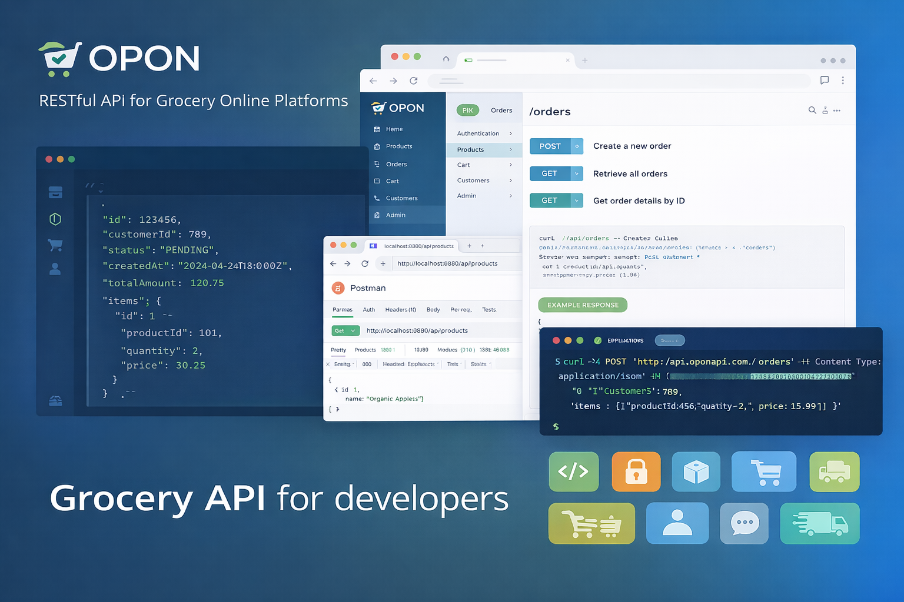Click the green code brackets icon

573,471
